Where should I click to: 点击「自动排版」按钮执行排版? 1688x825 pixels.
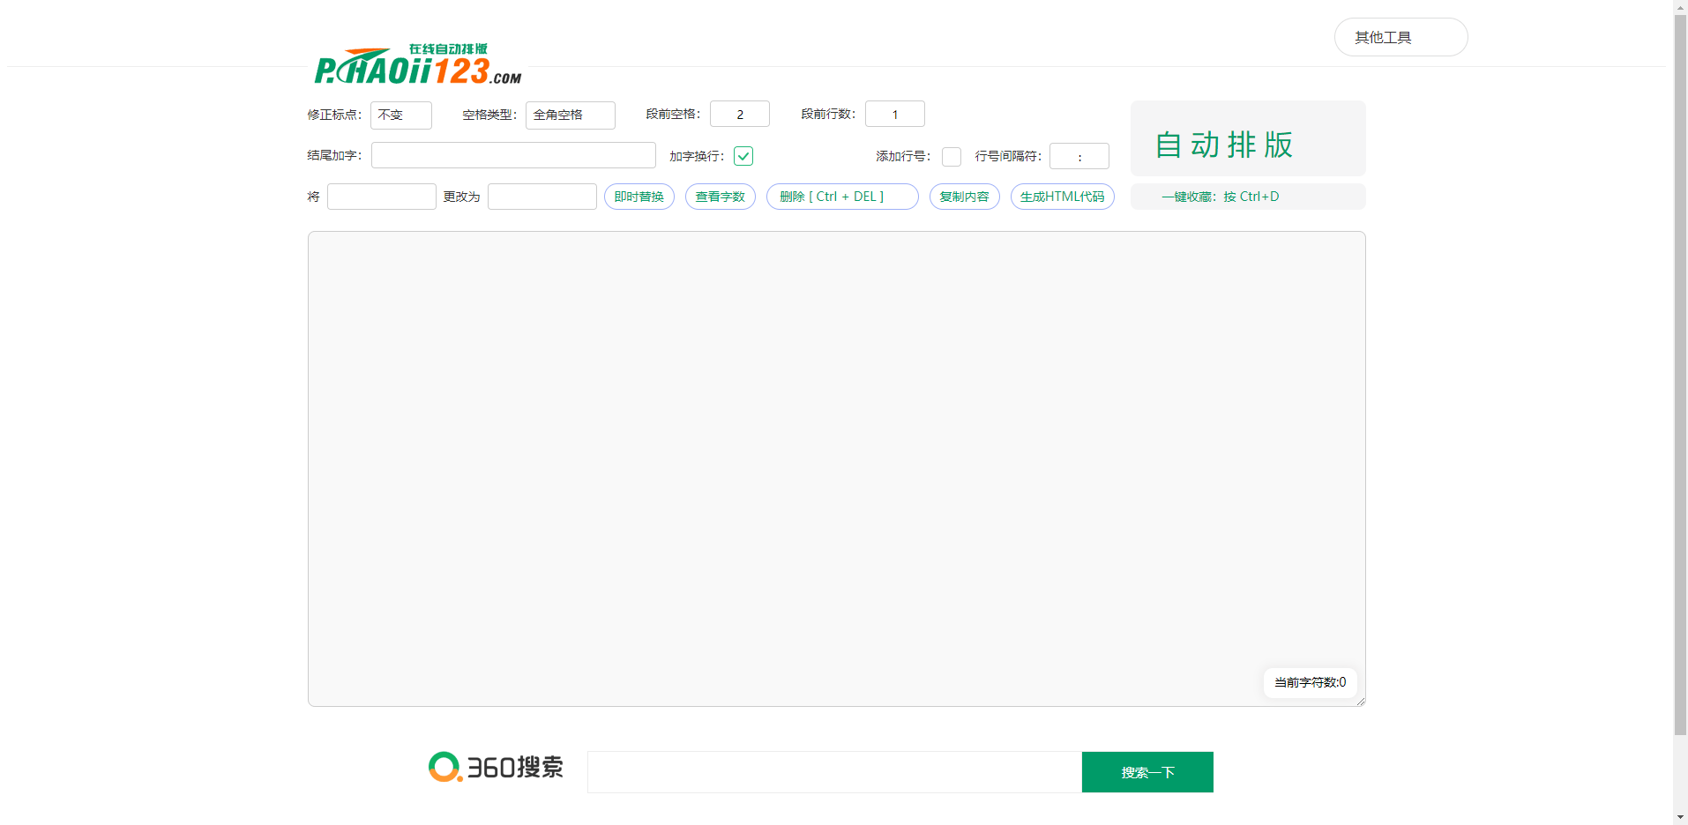click(1224, 145)
